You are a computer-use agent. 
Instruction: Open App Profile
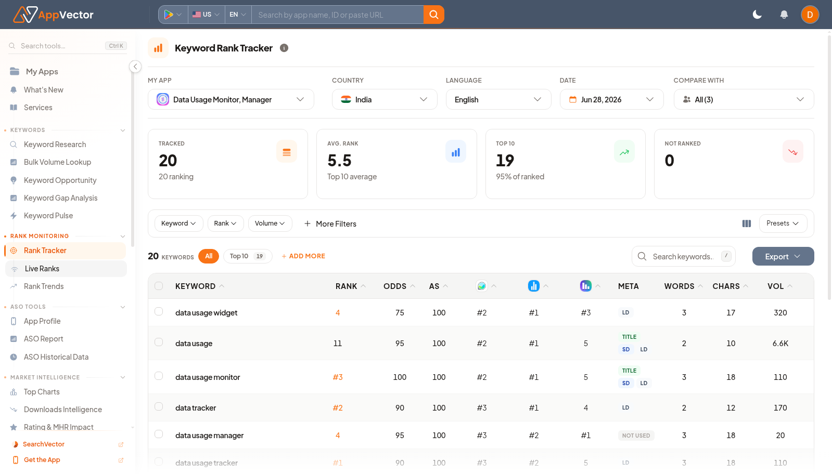tap(42, 321)
